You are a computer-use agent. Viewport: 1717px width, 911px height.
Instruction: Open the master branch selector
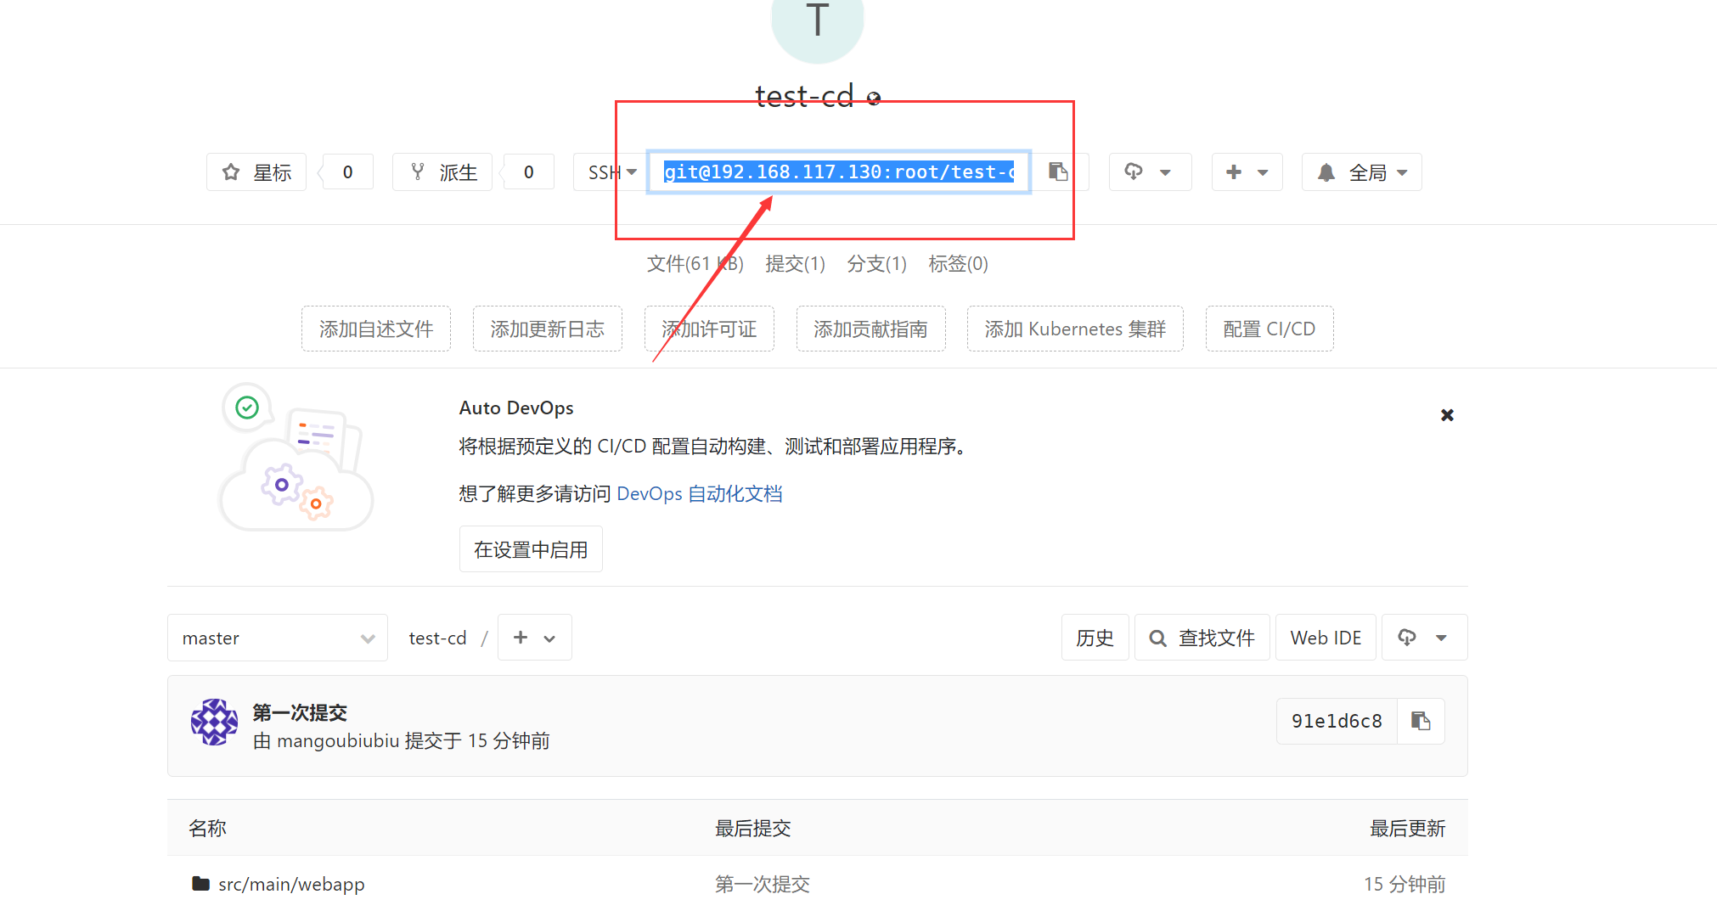click(278, 638)
